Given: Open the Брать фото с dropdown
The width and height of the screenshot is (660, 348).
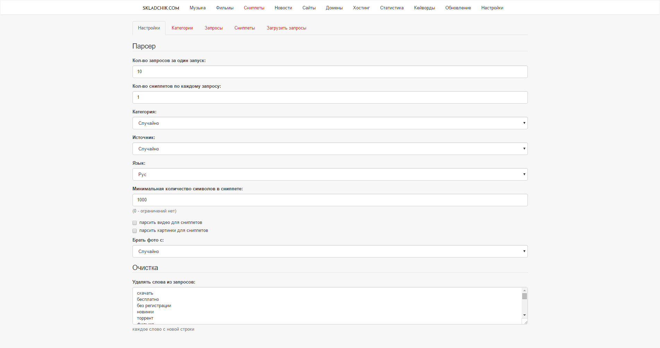Looking at the screenshot, I should (330, 251).
